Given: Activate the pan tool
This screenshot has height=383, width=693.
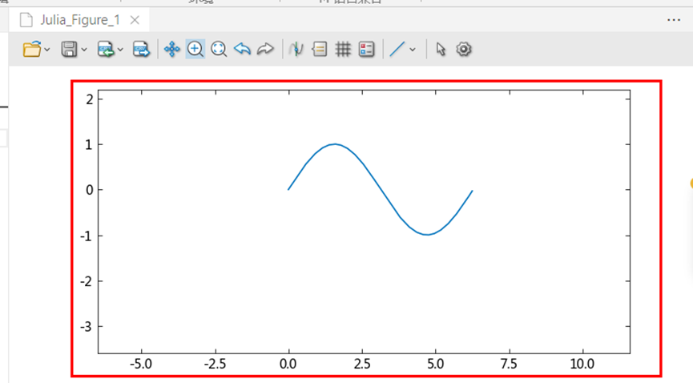Looking at the screenshot, I should (x=172, y=49).
